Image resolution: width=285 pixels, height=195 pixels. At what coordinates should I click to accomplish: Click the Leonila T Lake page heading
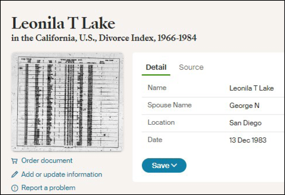[63, 23]
